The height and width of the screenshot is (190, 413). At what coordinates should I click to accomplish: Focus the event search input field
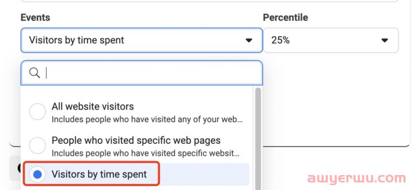[153, 73]
